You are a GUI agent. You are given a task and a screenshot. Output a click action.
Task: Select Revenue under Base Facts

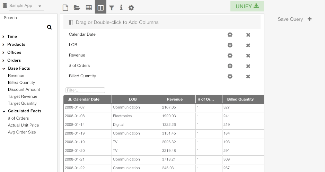point(16,76)
